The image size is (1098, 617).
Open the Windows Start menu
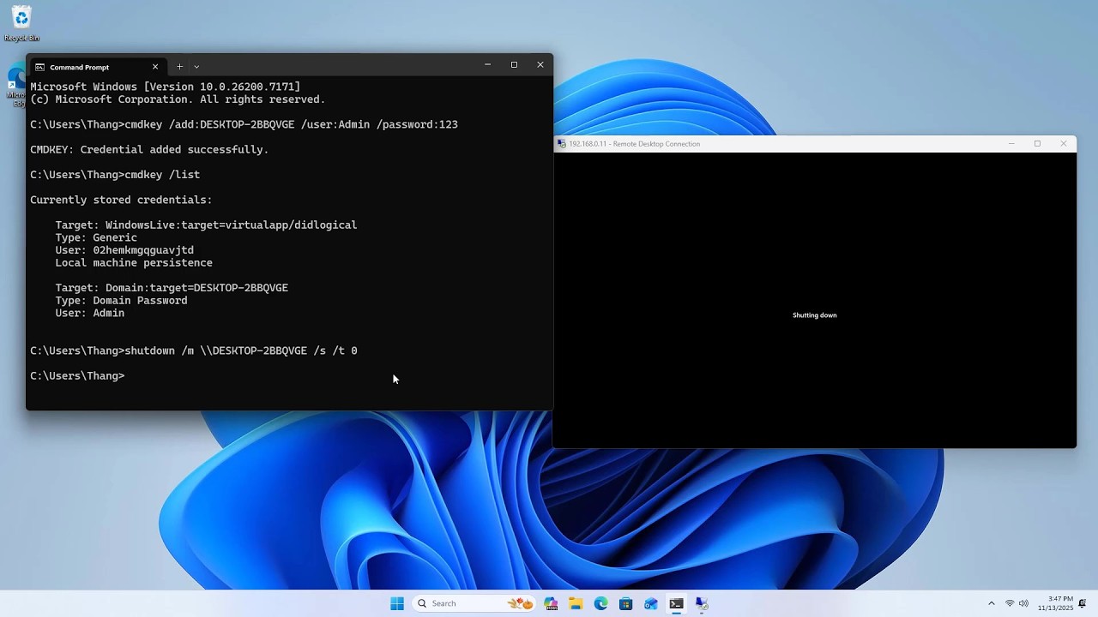point(397,603)
